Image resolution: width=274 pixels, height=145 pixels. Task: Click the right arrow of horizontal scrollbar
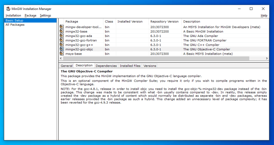pos(267,58)
